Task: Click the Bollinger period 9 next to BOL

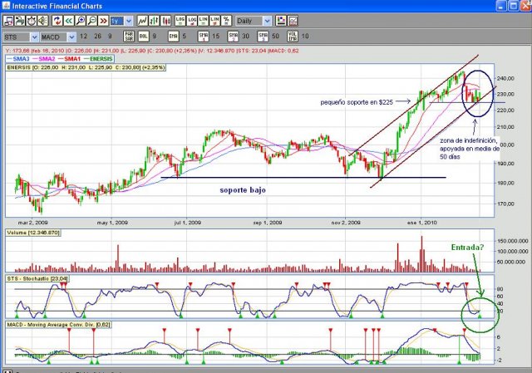Action: coord(155,37)
